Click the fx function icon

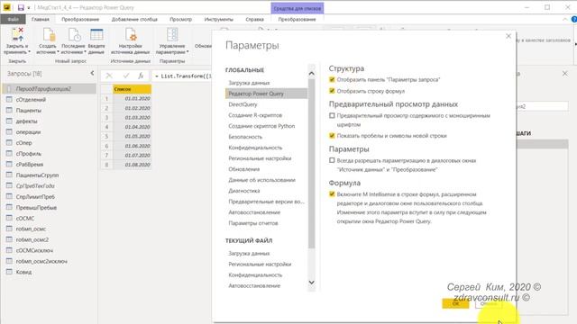(141, 76)
